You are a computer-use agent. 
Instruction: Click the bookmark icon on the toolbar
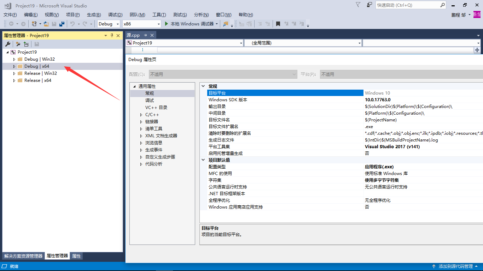[x=278, y=24]
